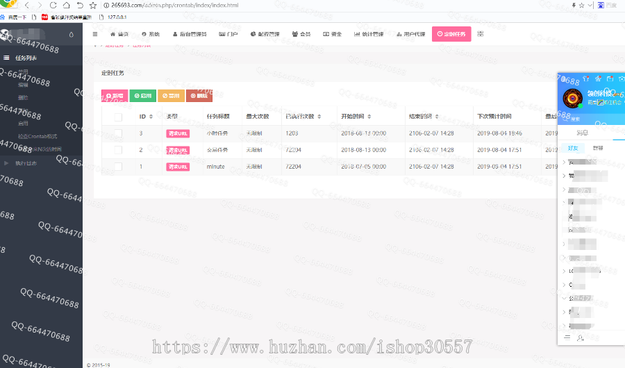Click the green 启用 enable button
The height and width of the screenshot is (368, 625).
[x=142, y=96]
